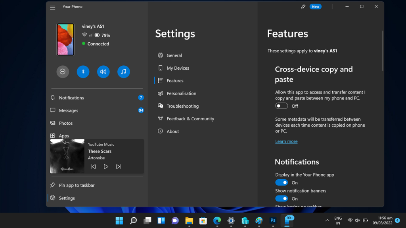The image size is (406, 228).
Task: Click the About info icon
Action: 161,131
